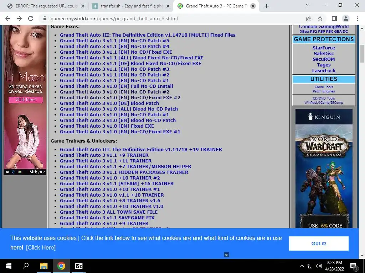Close the transfer.sh tab
365x273 pixels.
pyautogui.click(x=168, y=6)
